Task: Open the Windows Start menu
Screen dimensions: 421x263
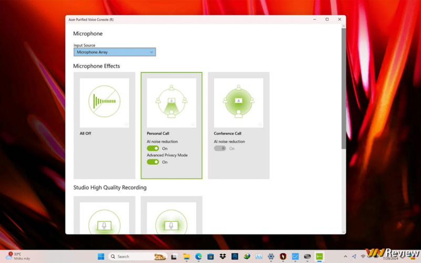Action: (x=101, y=257)
